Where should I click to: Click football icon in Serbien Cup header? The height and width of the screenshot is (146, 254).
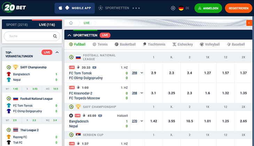point(71,135)
